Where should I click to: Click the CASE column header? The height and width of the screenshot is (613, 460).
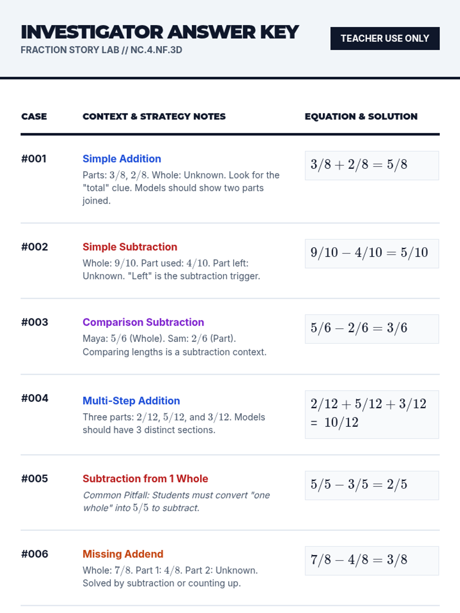click(x=34, y=116)
